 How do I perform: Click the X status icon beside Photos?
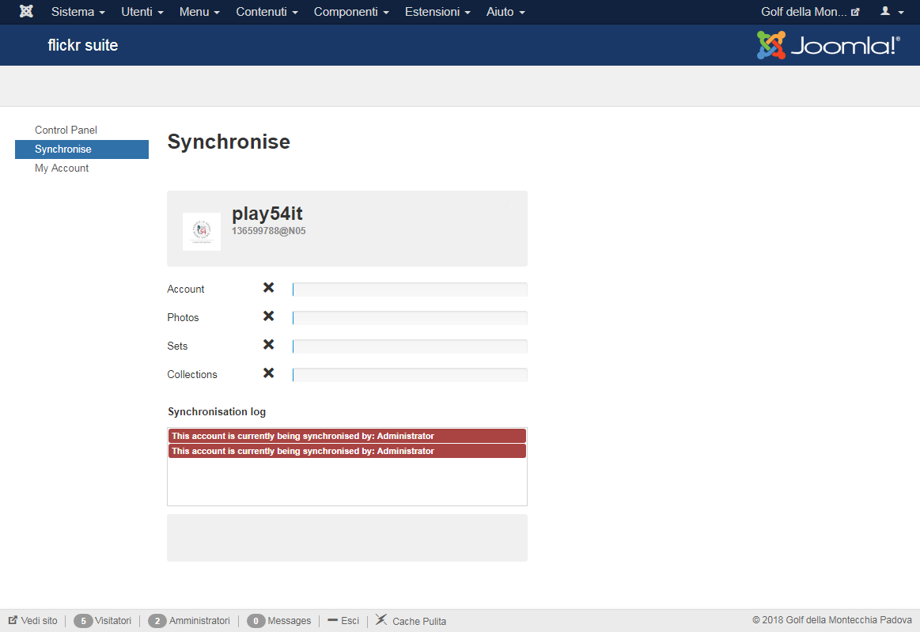[x=269, y=316]
